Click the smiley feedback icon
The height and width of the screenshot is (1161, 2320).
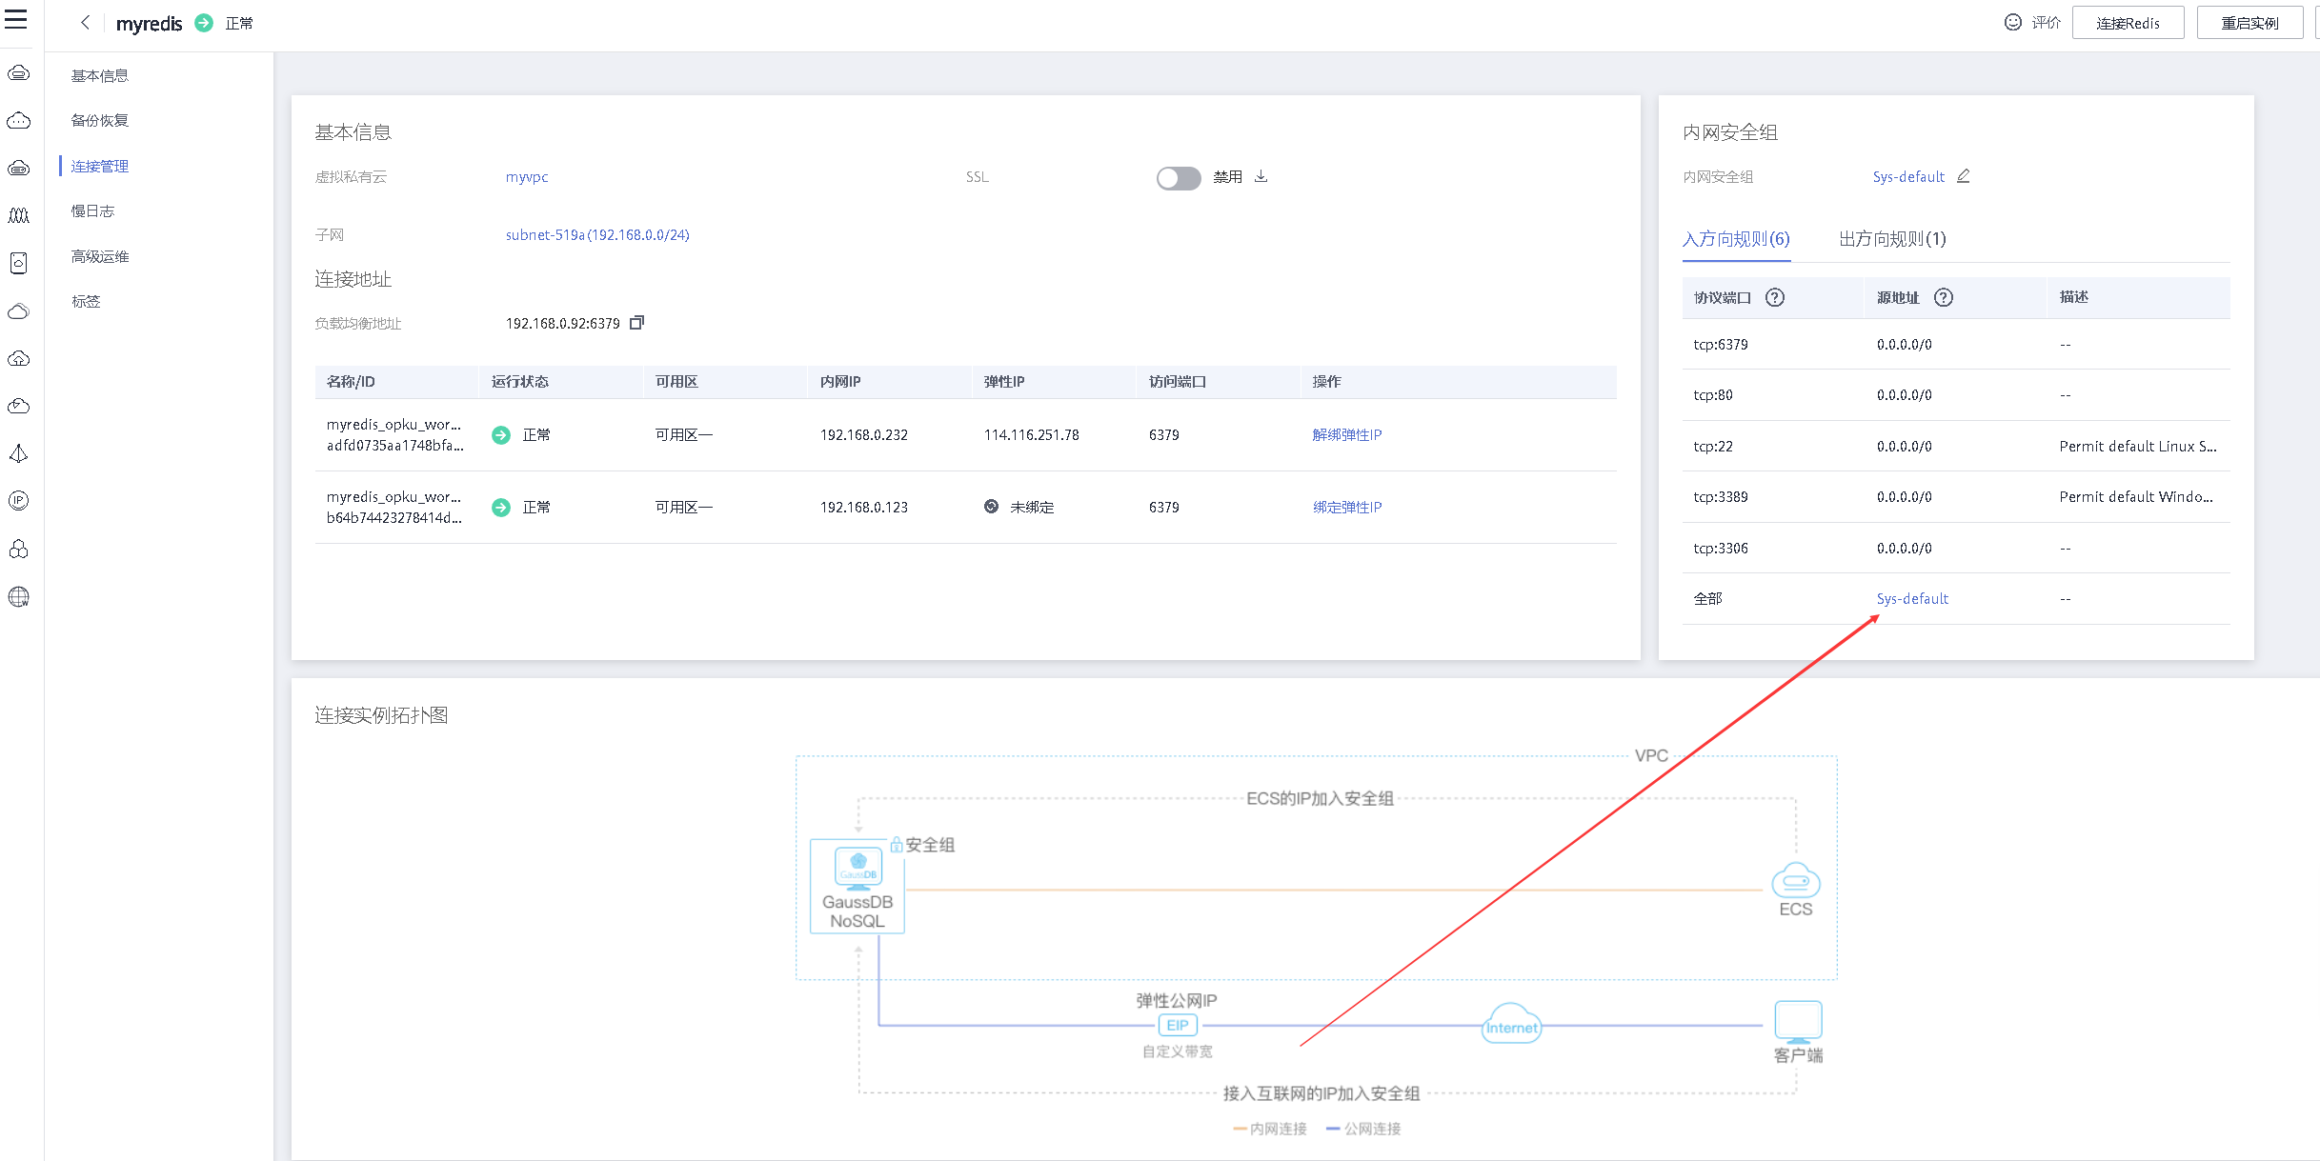pos(2012,23)
